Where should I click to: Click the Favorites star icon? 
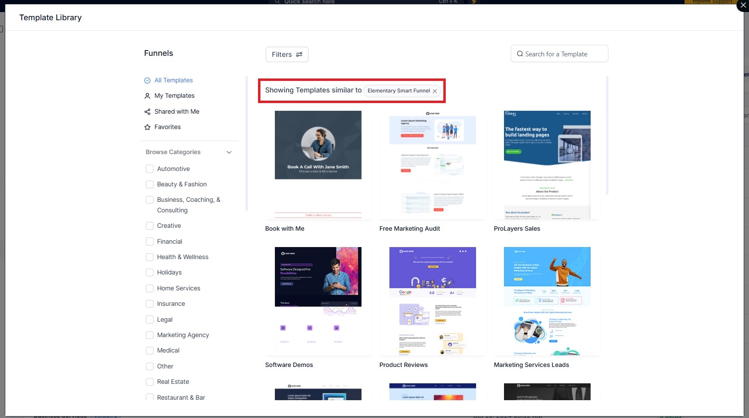[x=147, y=127]
